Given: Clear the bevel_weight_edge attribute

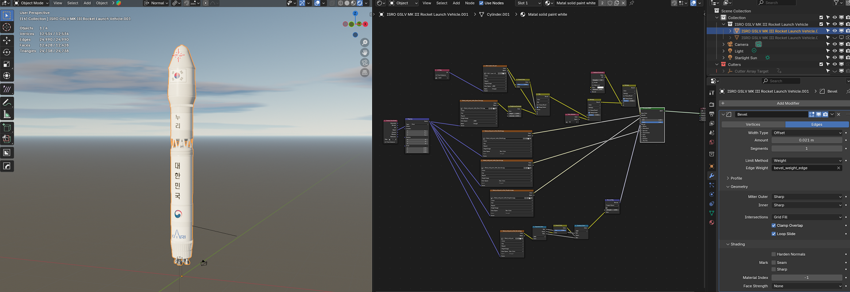Looking at the screenshot, I should [x=838, y=168].
